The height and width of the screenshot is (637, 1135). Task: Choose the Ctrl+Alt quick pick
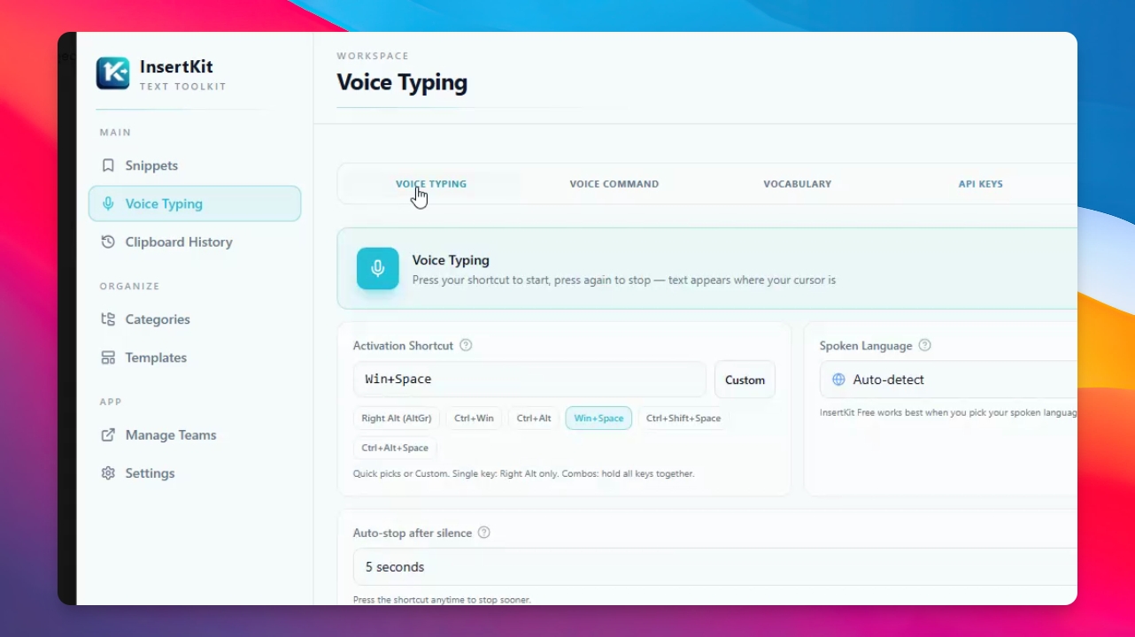pyautogui.click(x=534, y=418)
